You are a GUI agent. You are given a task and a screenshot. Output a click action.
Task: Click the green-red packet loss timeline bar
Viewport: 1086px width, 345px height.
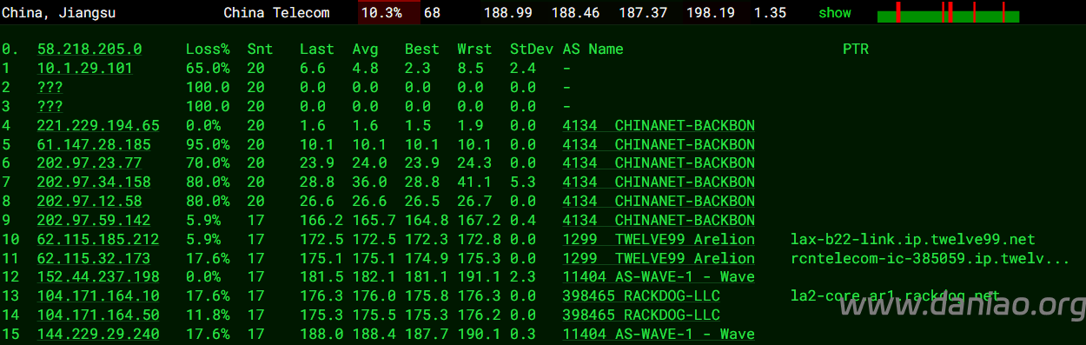click(948, 13)
